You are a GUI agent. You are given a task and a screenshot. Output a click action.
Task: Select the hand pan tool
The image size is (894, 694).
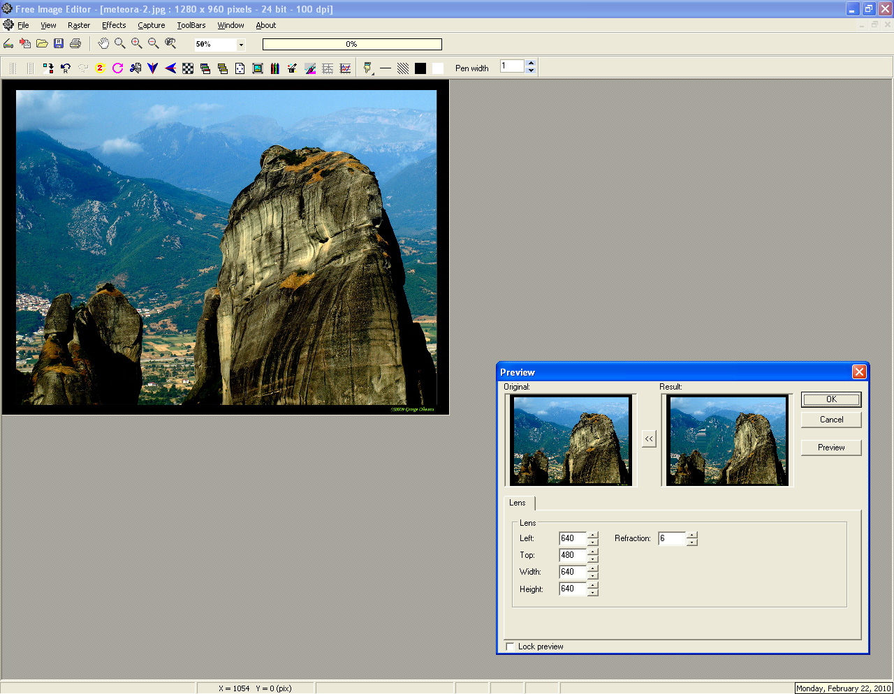103,44
